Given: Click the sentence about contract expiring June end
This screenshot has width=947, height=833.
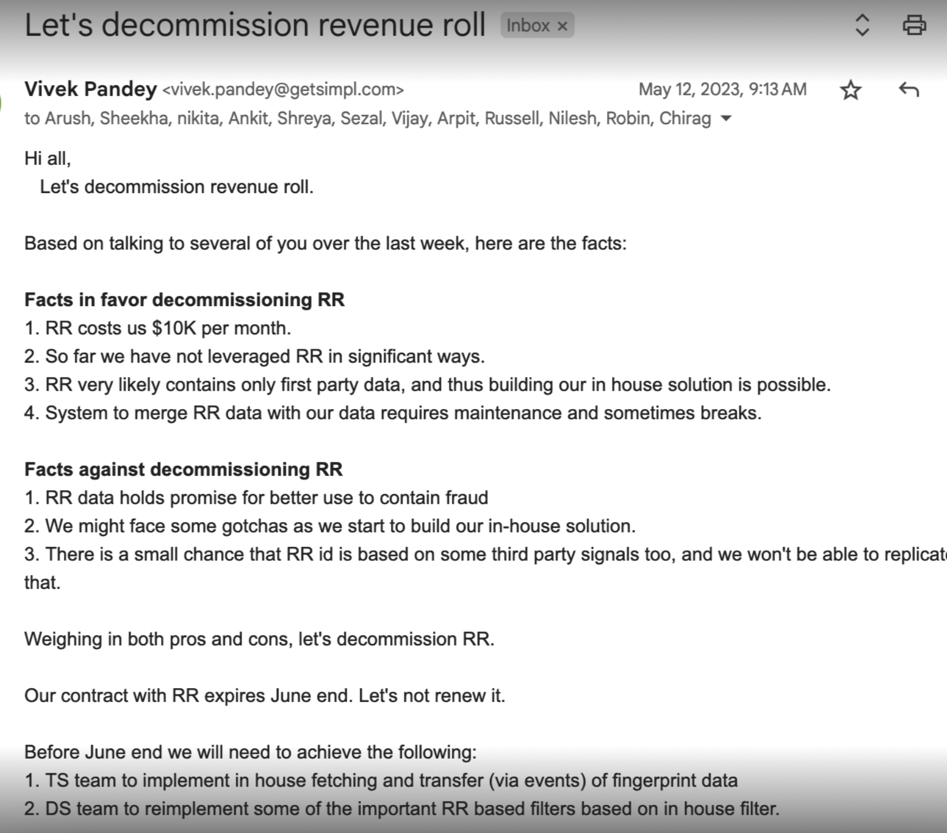Looking at the screenshot, I should click(x=265, y=696).
